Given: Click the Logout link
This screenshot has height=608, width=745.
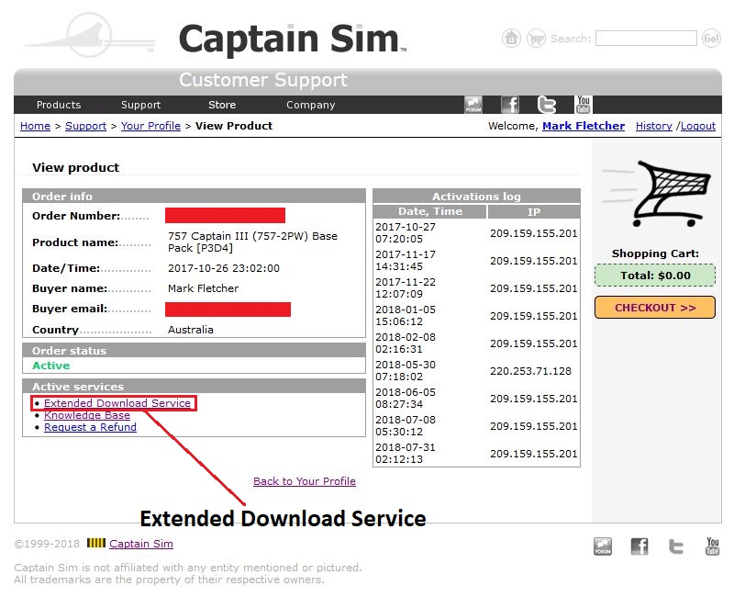Looking at the screenshot, I should (698, 126).
